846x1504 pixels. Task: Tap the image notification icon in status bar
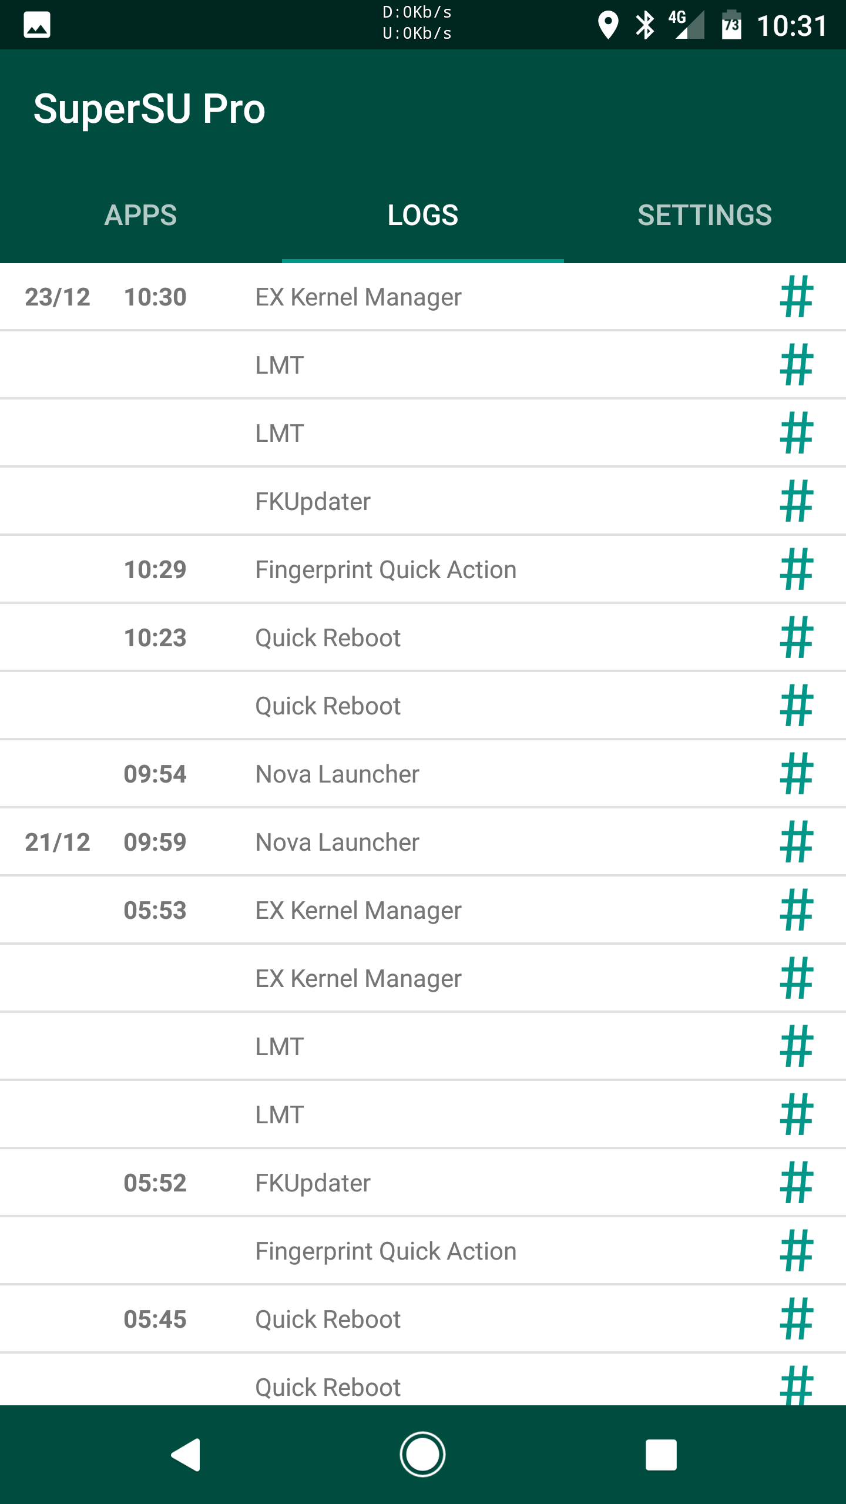pyautogui.click(x=37, y=25)
